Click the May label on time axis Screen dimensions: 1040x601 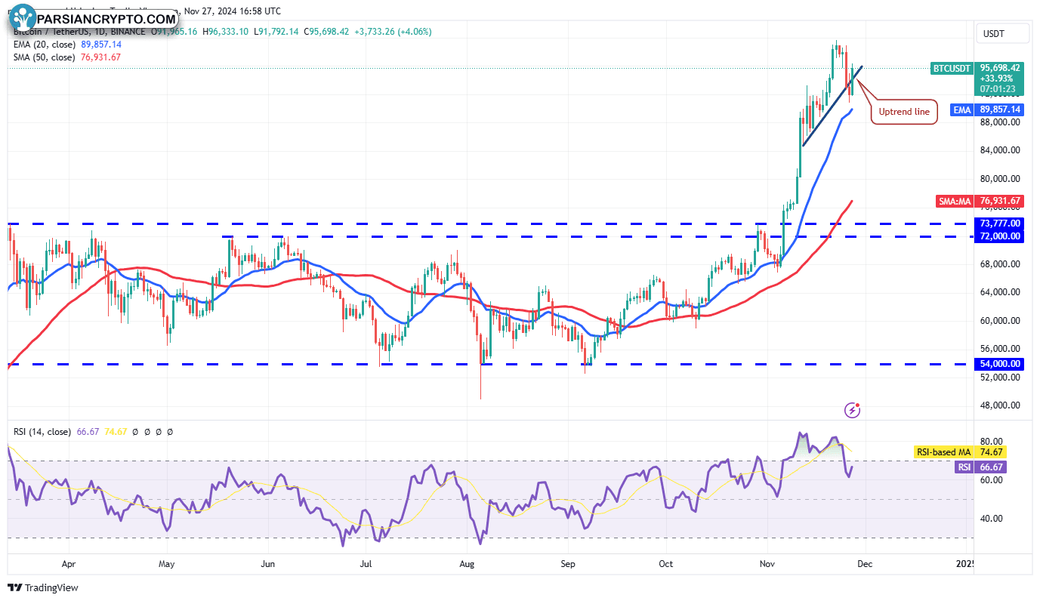tap(167, 564)
